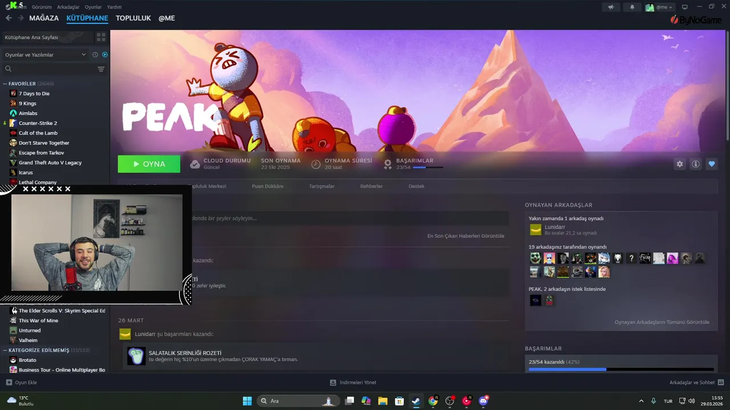Click the status activity text field
Viewport: 730px width, 410px height.
coord(350,218)
